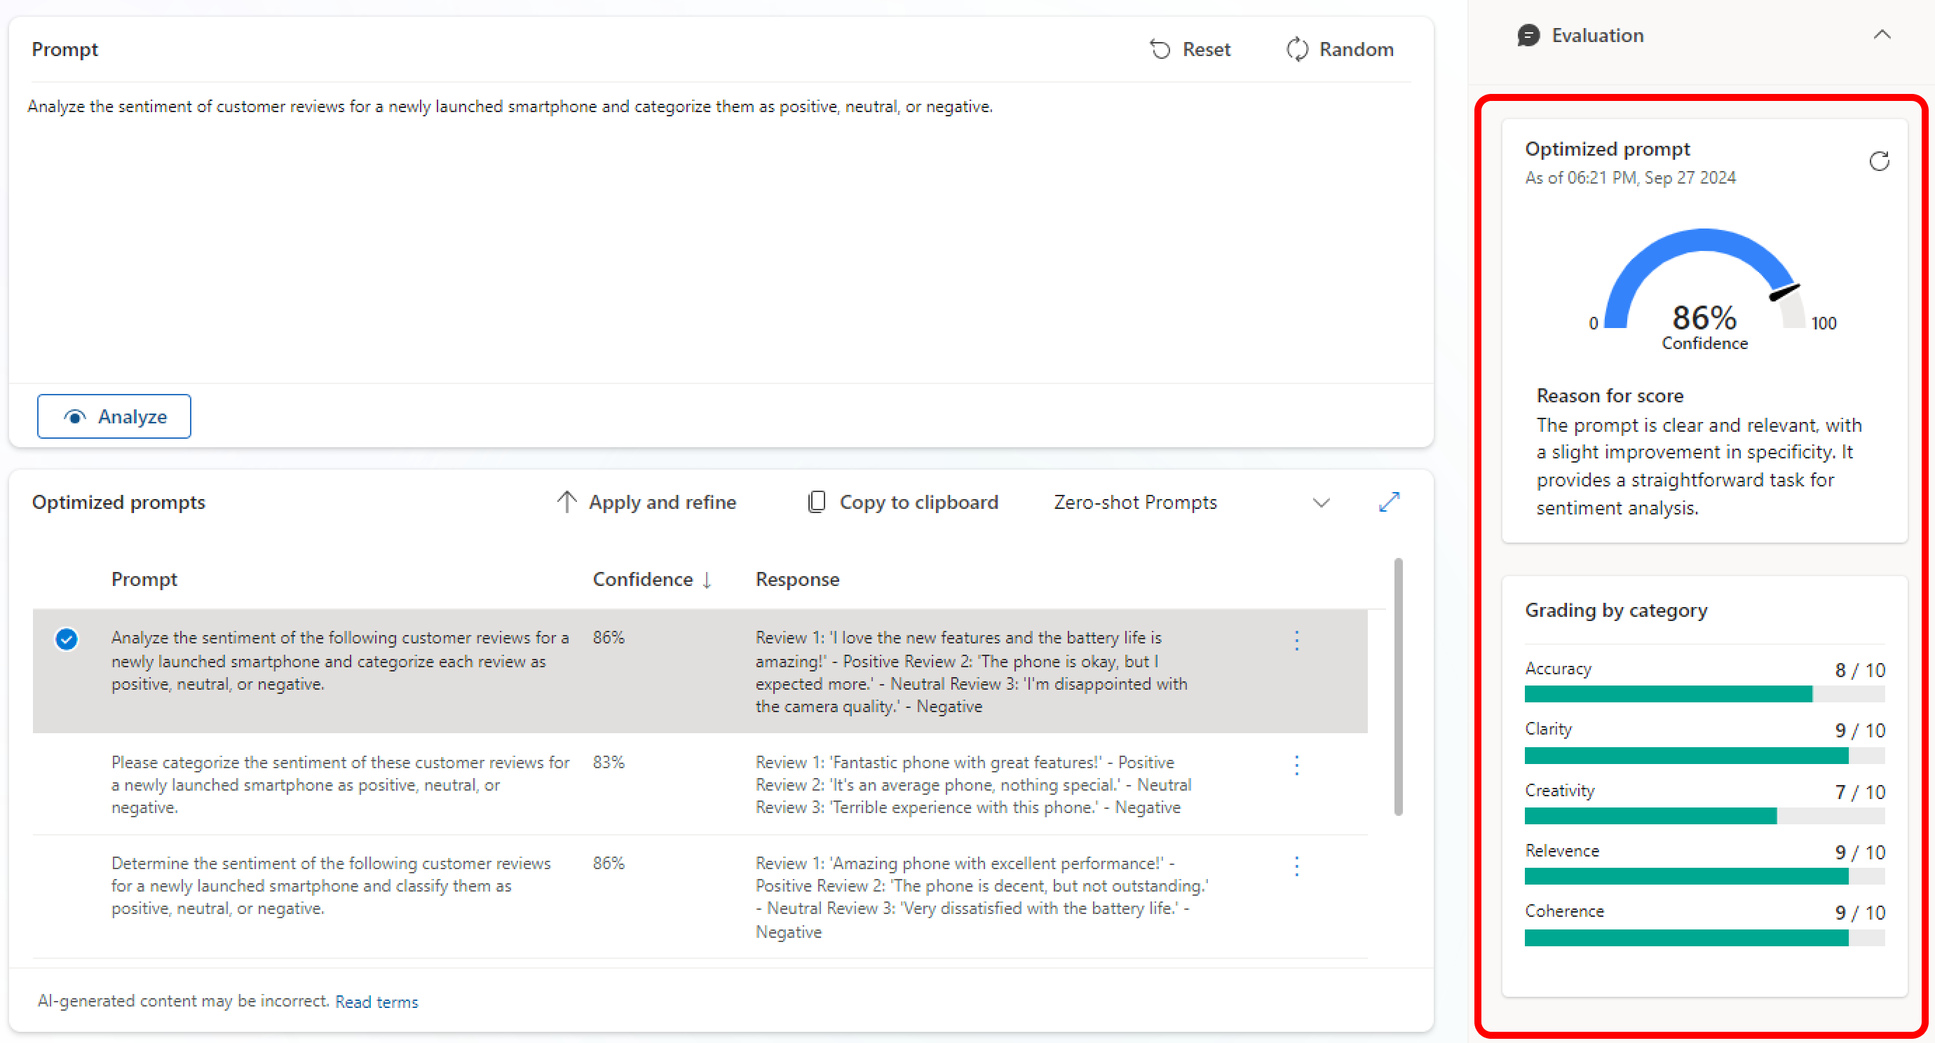Click the Accuracy score progress bar
This screenshot has width=1935, height=1043.
(x=1704, y=694)
